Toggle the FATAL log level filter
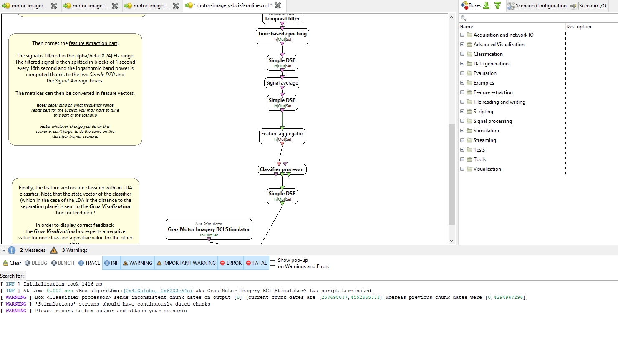 pos(257,263)
